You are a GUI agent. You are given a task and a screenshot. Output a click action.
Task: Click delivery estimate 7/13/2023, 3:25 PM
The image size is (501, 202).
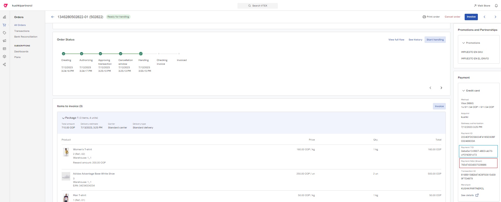point(92,128)
